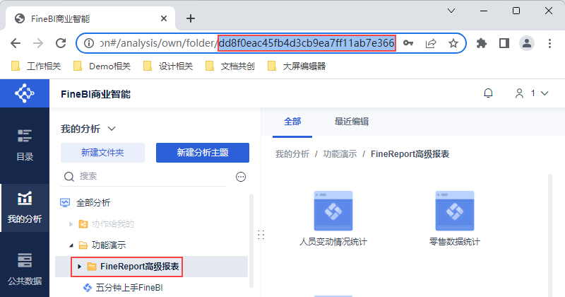Click the 零售数据统计 label

[455, 242]
